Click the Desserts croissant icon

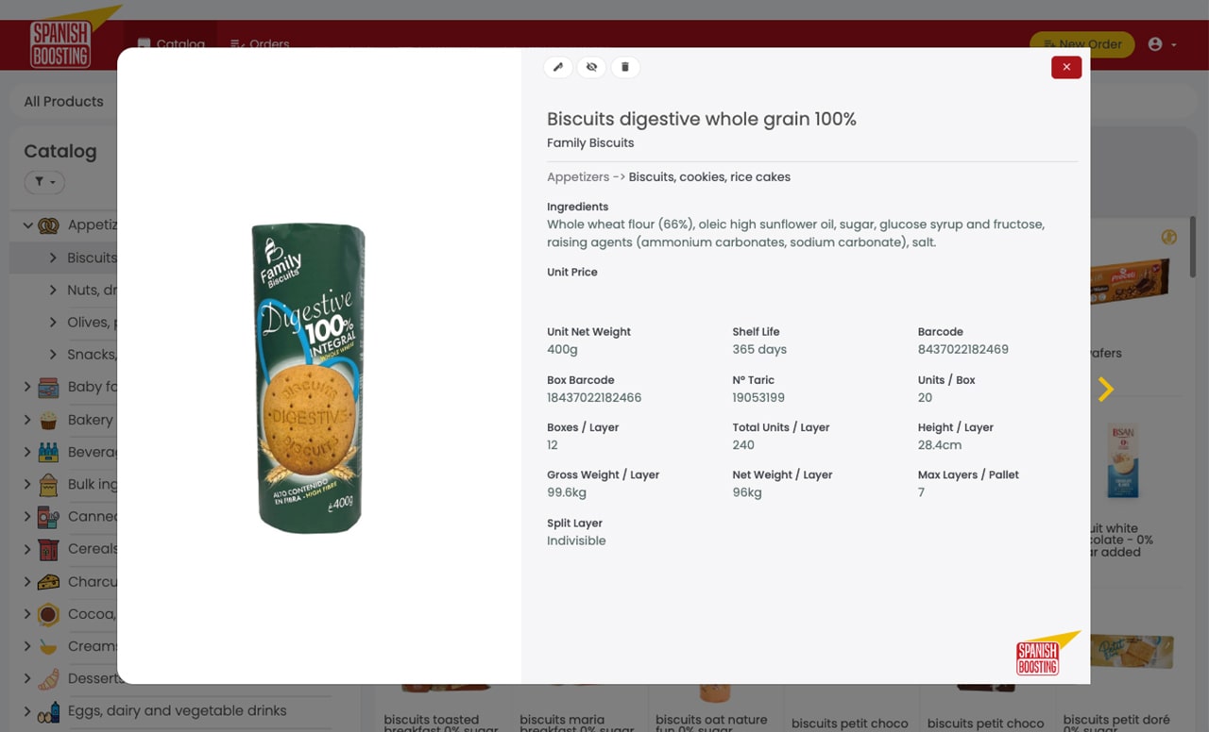click(x=48, y=678)
